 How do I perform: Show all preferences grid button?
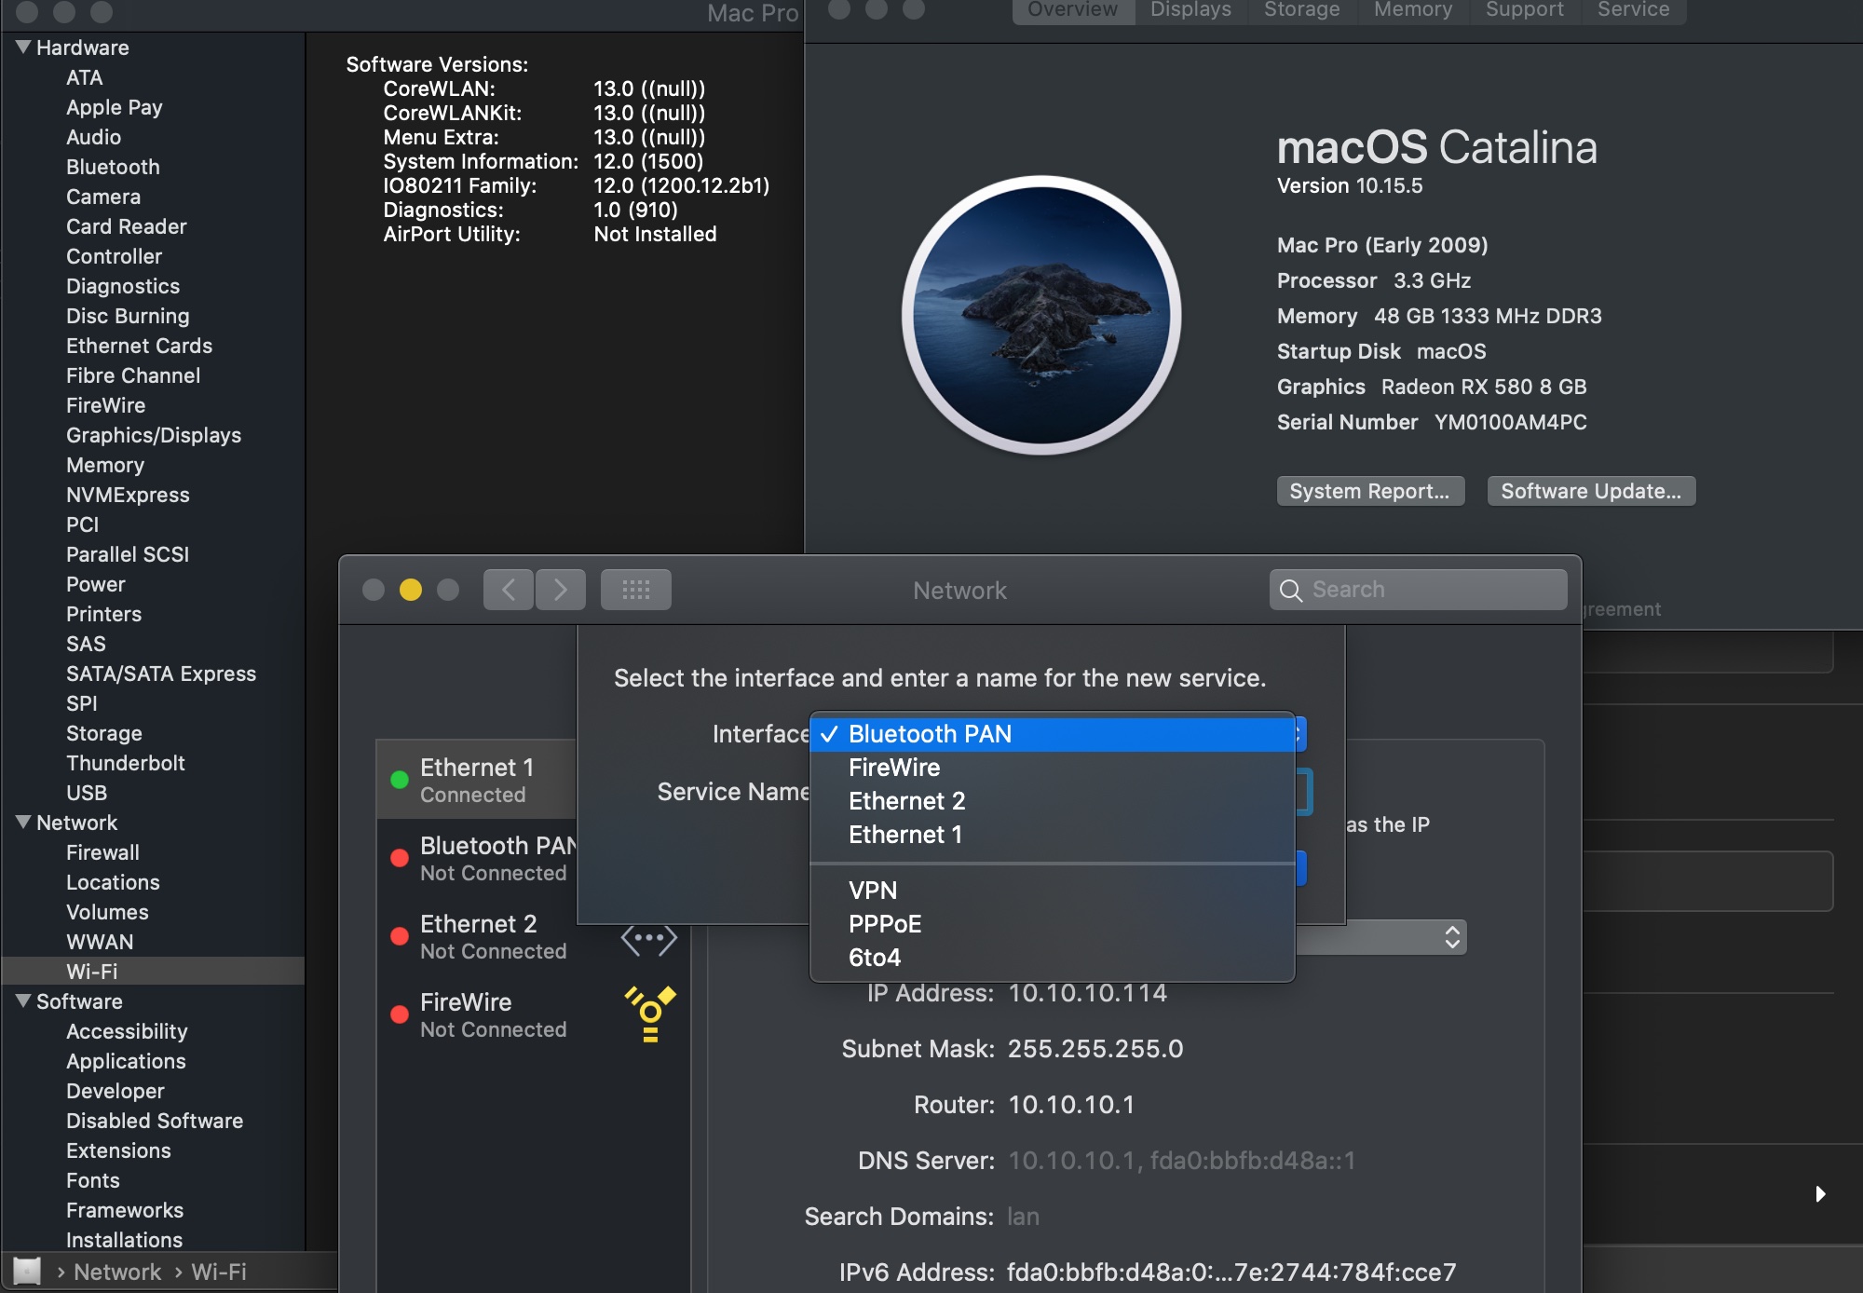636,590
